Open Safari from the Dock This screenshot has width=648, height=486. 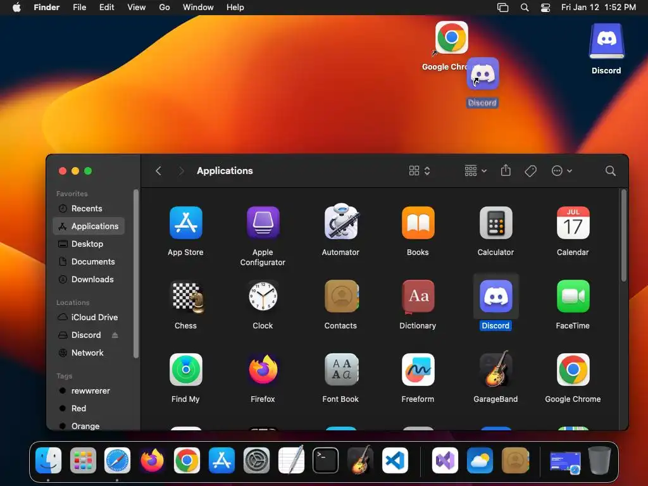[x=117, y=461]
